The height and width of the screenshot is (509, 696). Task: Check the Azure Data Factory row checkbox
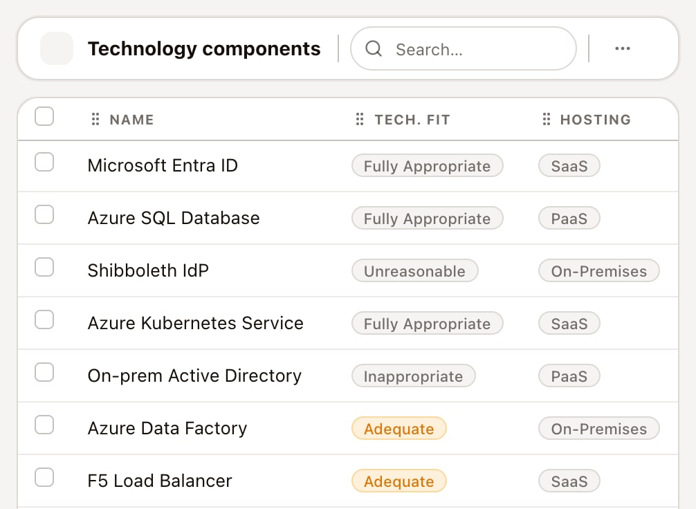coord(44,425)
